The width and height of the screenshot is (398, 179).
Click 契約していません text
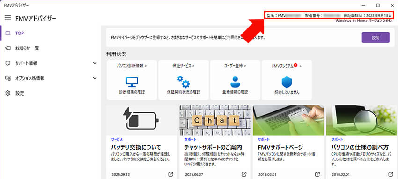(x=287, y=93)
